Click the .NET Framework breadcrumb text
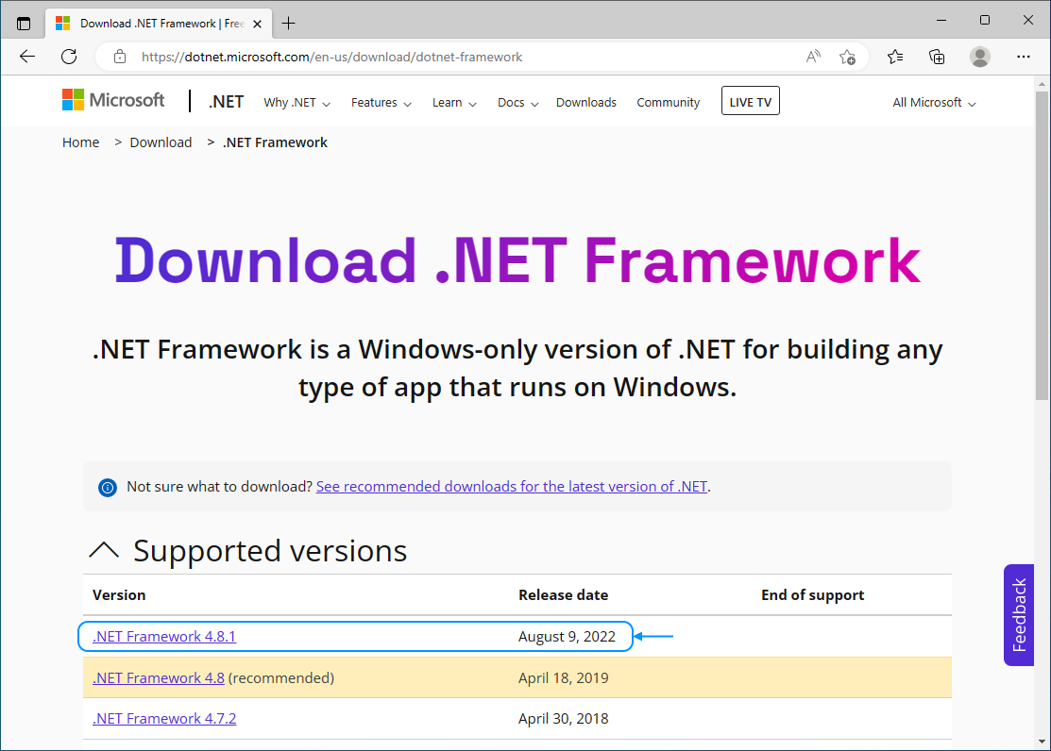Viewport: 1051px width, 751px height. [x=275, y=142]
